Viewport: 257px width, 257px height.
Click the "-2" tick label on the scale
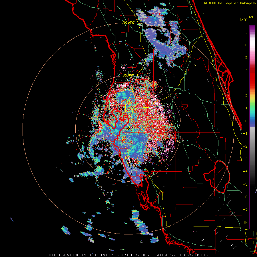(245, 146)
